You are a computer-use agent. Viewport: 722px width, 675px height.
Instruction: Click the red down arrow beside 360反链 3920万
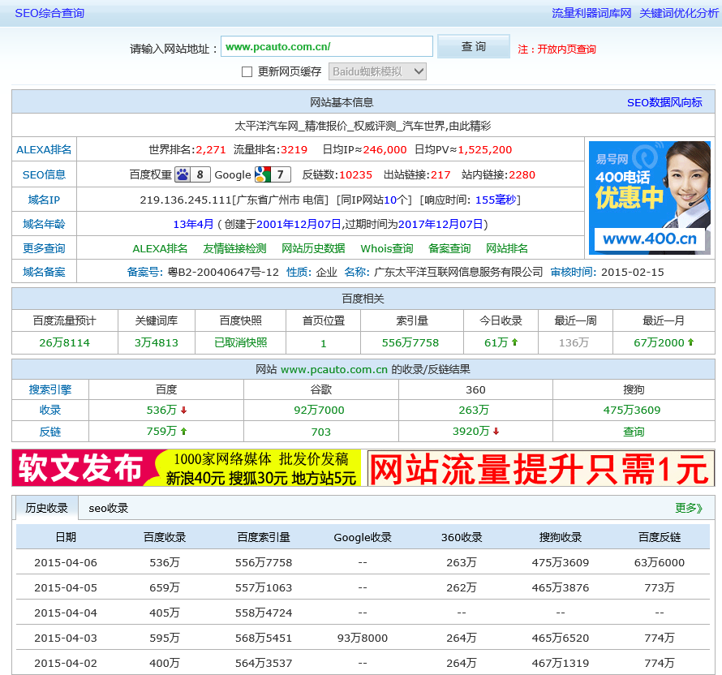pyautogui.click(x=495, y=432)
